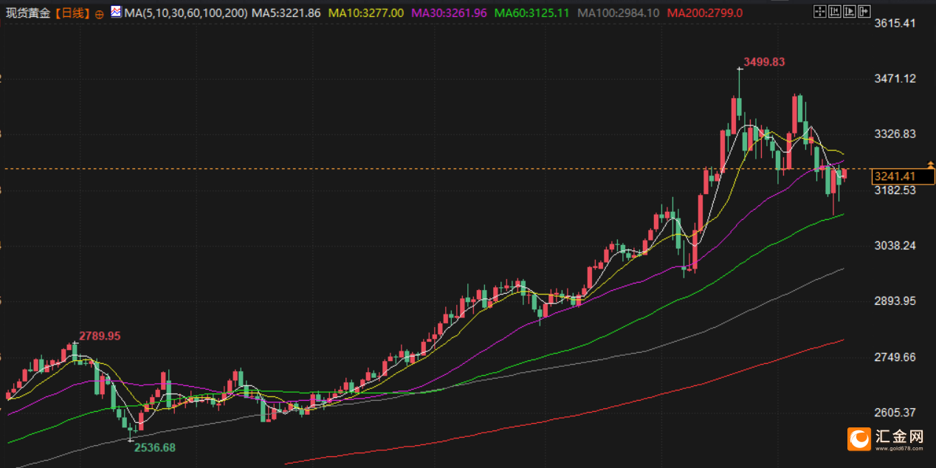This screenshot has width=936, height=468.
Task: Select the gray MA100 indicator label
Action: (x=618, y=13)
